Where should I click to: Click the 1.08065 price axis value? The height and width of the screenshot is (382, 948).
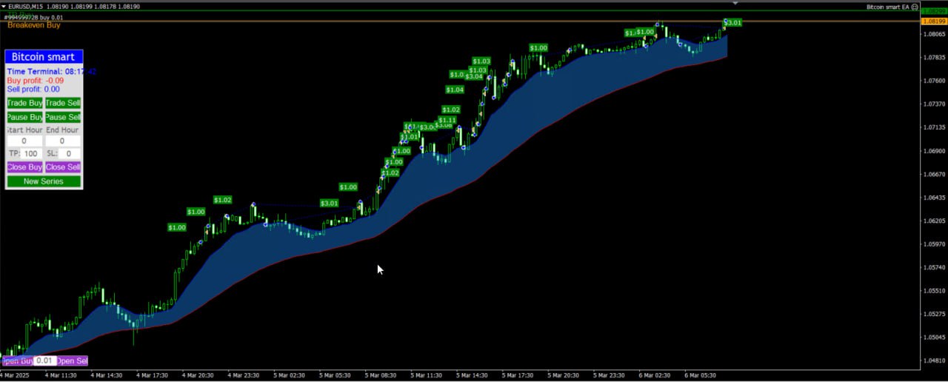click(933, 34)
